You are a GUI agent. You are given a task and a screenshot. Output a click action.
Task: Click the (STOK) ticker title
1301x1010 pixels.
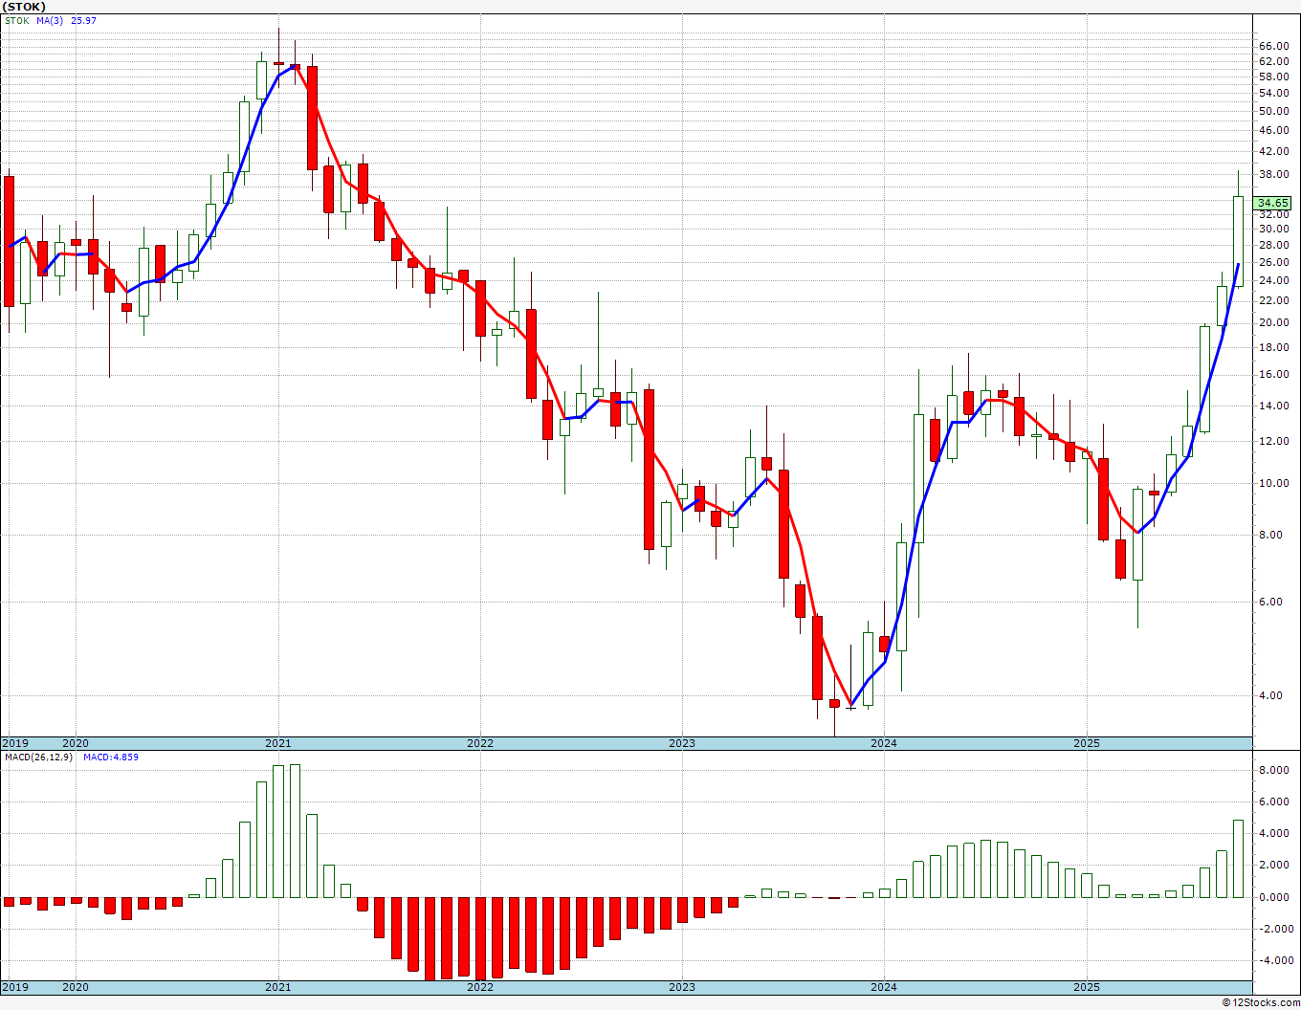[x=24, y=7]
